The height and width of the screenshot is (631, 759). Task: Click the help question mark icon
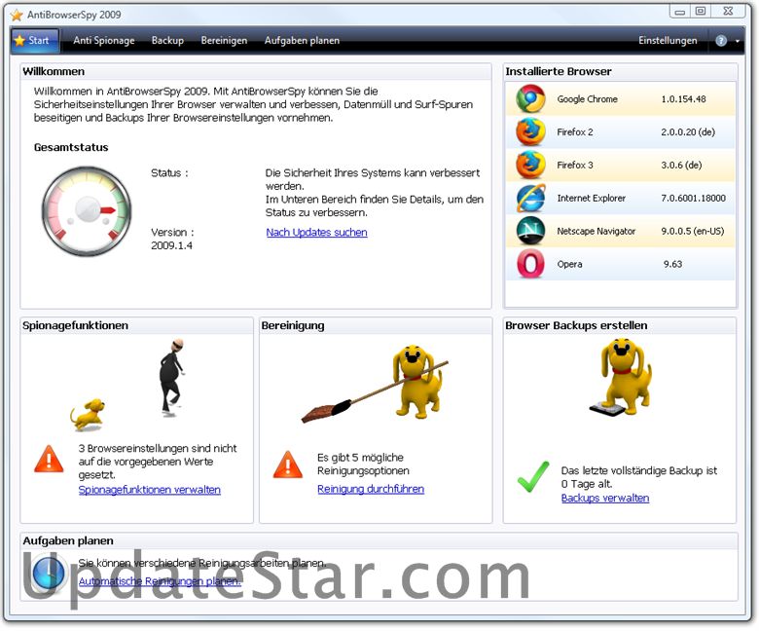[721, 41]
